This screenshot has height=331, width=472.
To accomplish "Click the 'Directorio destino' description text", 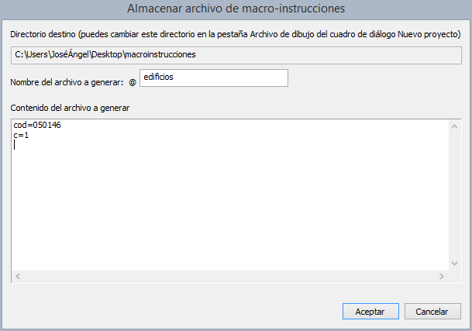I will pos(47,35).
